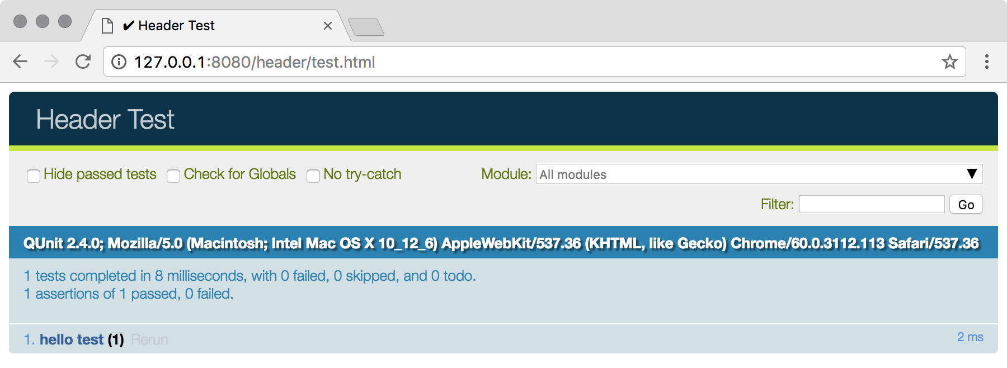Screen dimensions: 1007x368
Task: Enable the No try-catch checkbox
Action: pyautogui.click(x=313, y=176)
